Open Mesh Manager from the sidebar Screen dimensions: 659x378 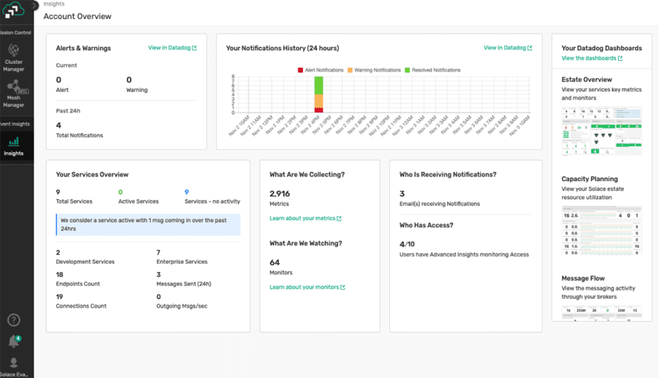click(13, 94)
